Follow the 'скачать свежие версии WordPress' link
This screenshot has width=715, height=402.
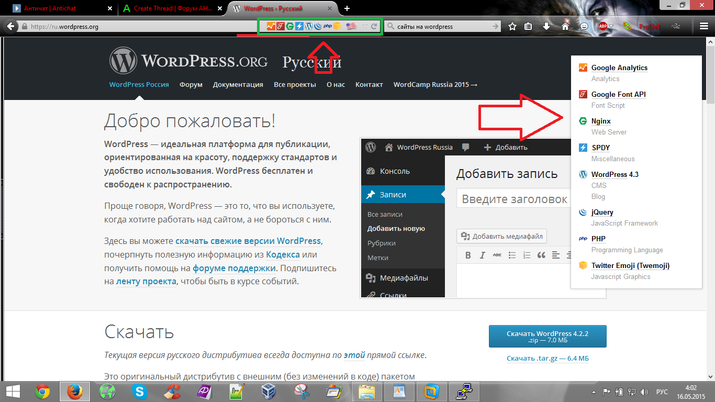coord(248,241)
